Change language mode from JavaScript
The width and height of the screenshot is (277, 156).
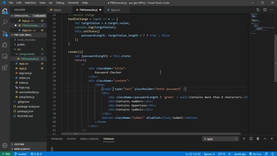[240, 154]
